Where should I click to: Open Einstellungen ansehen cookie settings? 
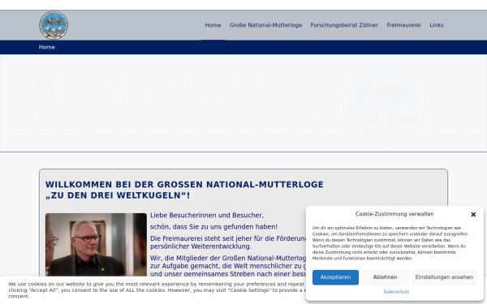444,277
